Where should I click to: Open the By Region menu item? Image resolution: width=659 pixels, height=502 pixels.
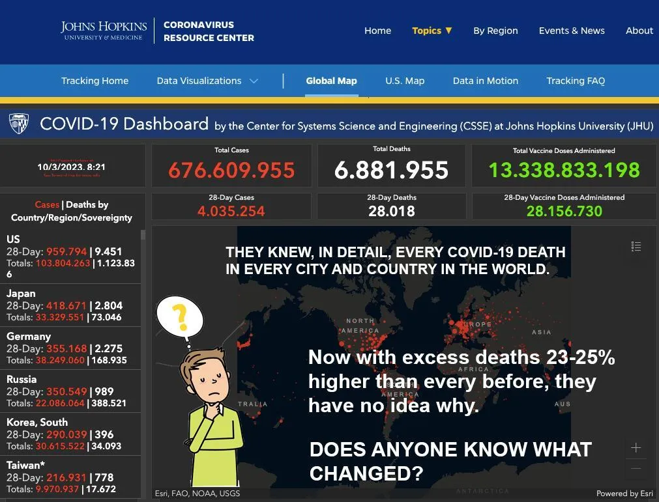point(495,31)
